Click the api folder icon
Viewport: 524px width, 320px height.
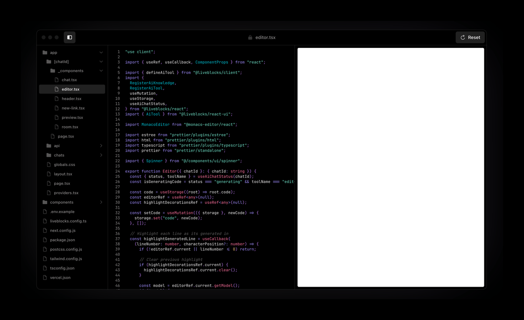tap(49, 146)
